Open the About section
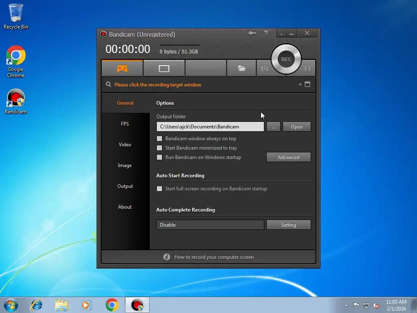Image resolution: width=417 pixels, height=313 pixels. (x=125, y=207)
